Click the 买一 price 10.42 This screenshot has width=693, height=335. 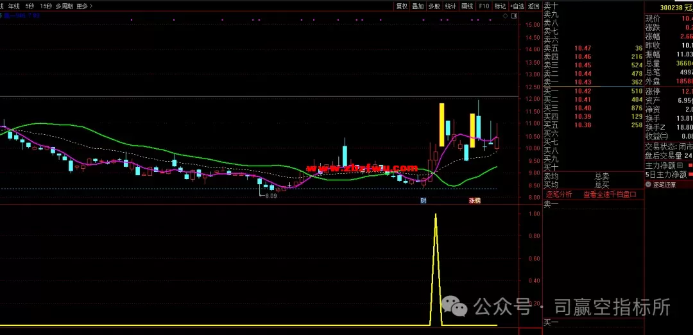click(x=583, y=91)
